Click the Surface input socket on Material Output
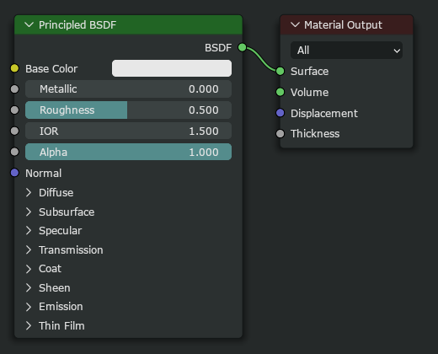 click(x=280, y=71)
